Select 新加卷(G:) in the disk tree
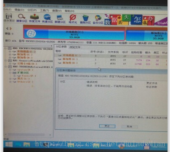170x152 pixels. click(x=25, y=54)
